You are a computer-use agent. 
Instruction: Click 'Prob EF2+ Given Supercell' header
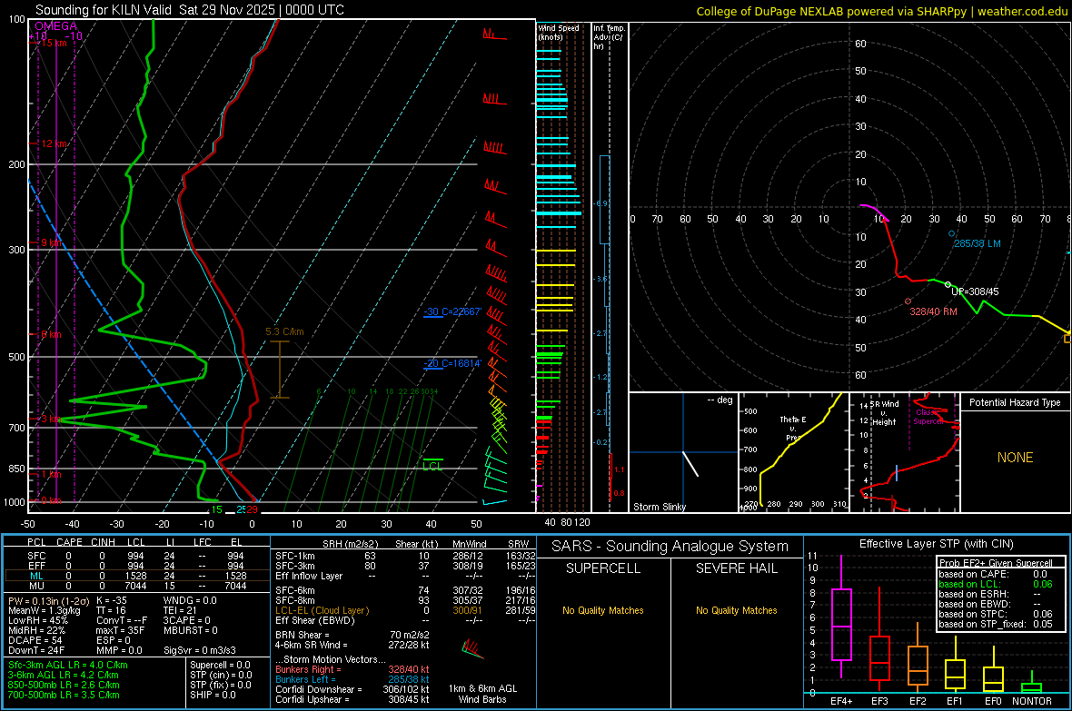tap(996, 563)
